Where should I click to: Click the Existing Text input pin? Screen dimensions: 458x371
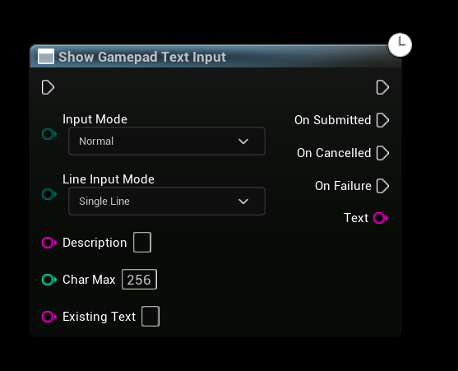[x=49, y=317]
